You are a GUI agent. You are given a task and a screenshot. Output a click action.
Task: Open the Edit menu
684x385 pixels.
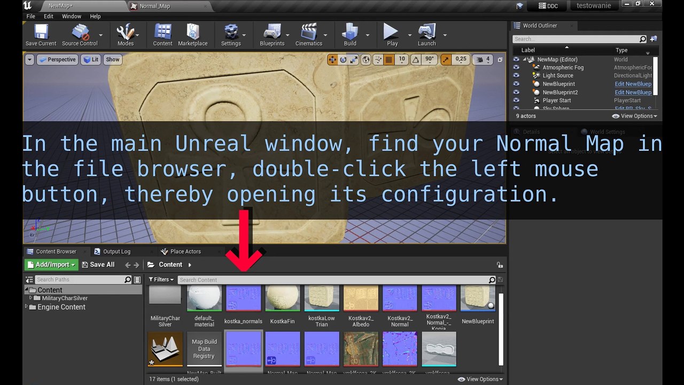coord(49,16)
